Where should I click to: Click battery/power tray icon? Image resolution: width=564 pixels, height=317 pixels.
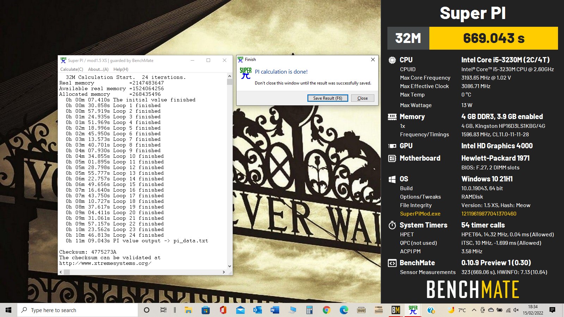coord(499,310)
